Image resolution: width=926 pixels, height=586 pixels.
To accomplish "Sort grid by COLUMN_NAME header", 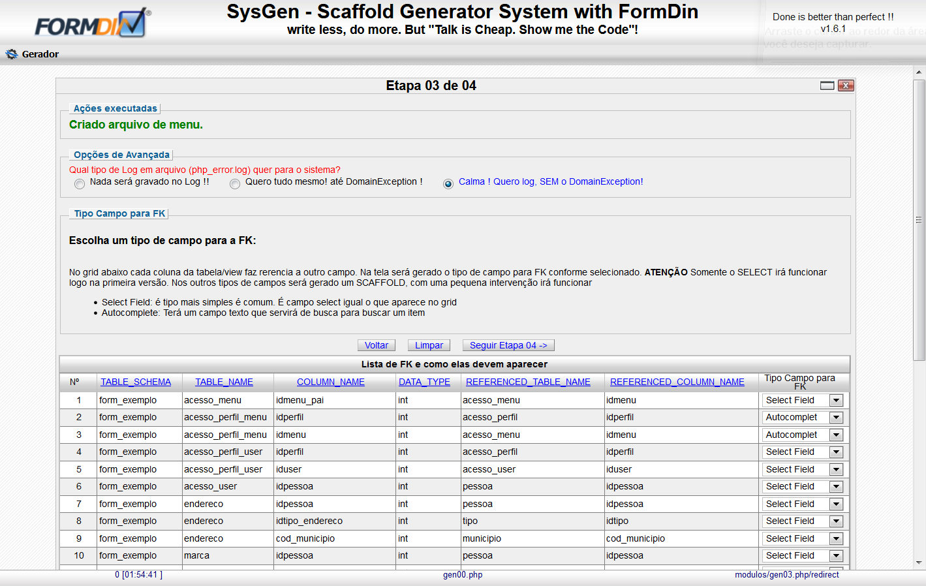I will tap(331, 382).
